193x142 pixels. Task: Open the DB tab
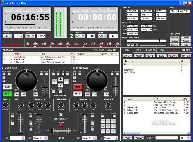pos(127,50)
